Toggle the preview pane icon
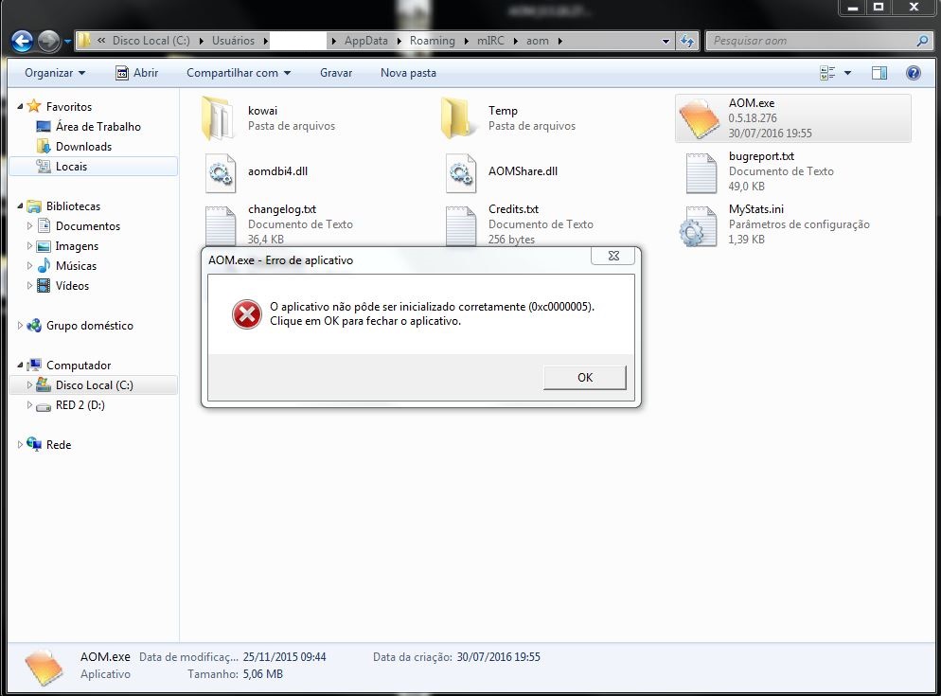The width and height of the screenshot is (941, 696). click(879, 73)
